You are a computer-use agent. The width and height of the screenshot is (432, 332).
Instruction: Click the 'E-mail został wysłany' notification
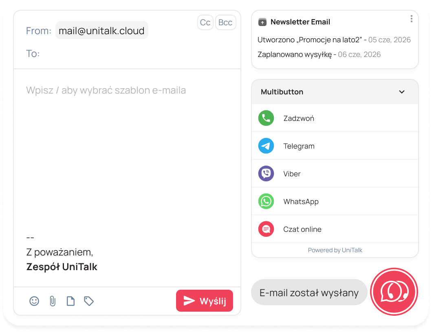coord(309,293)
